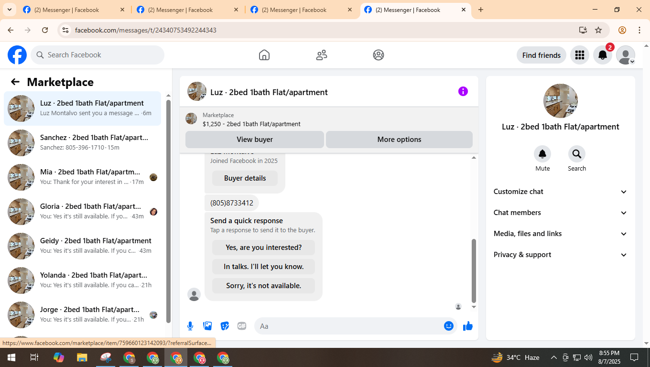Install app icon in address bar

coord(583,30)
